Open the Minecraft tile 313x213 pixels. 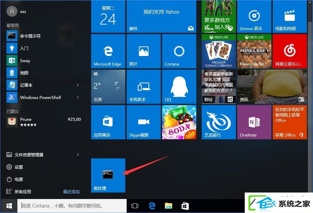point(254,51)
